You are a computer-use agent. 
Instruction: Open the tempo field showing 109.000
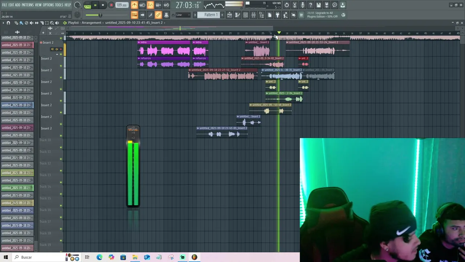point(122,5)
